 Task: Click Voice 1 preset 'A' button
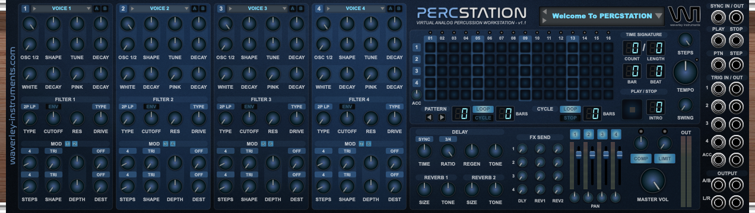click(97, 9)
